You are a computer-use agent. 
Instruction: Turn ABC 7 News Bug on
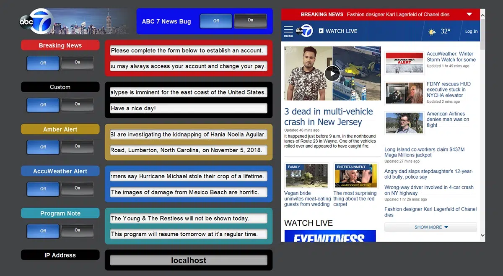tap(250, 21)
